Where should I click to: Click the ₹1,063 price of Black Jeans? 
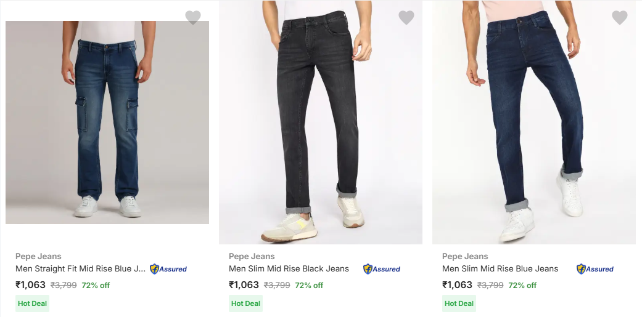(244, 285)
